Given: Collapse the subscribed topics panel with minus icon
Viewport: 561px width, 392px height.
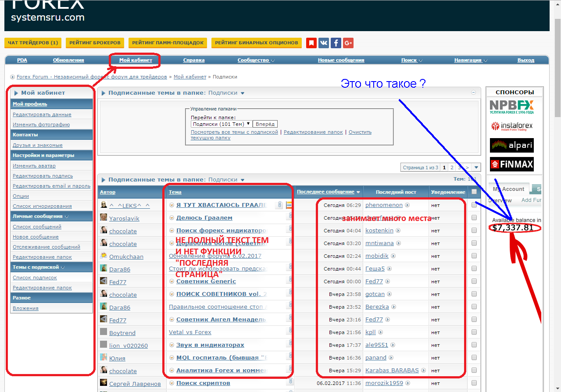Looking at the screenshot, I should pyautogui.click(x=473, y=93).
